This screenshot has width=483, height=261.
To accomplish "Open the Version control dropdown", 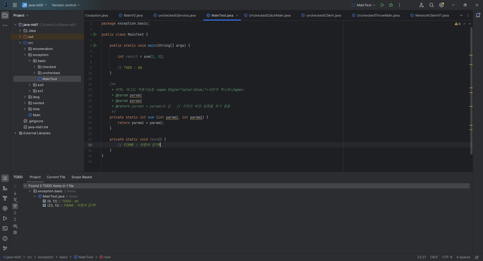I will [x=66, y=5].
